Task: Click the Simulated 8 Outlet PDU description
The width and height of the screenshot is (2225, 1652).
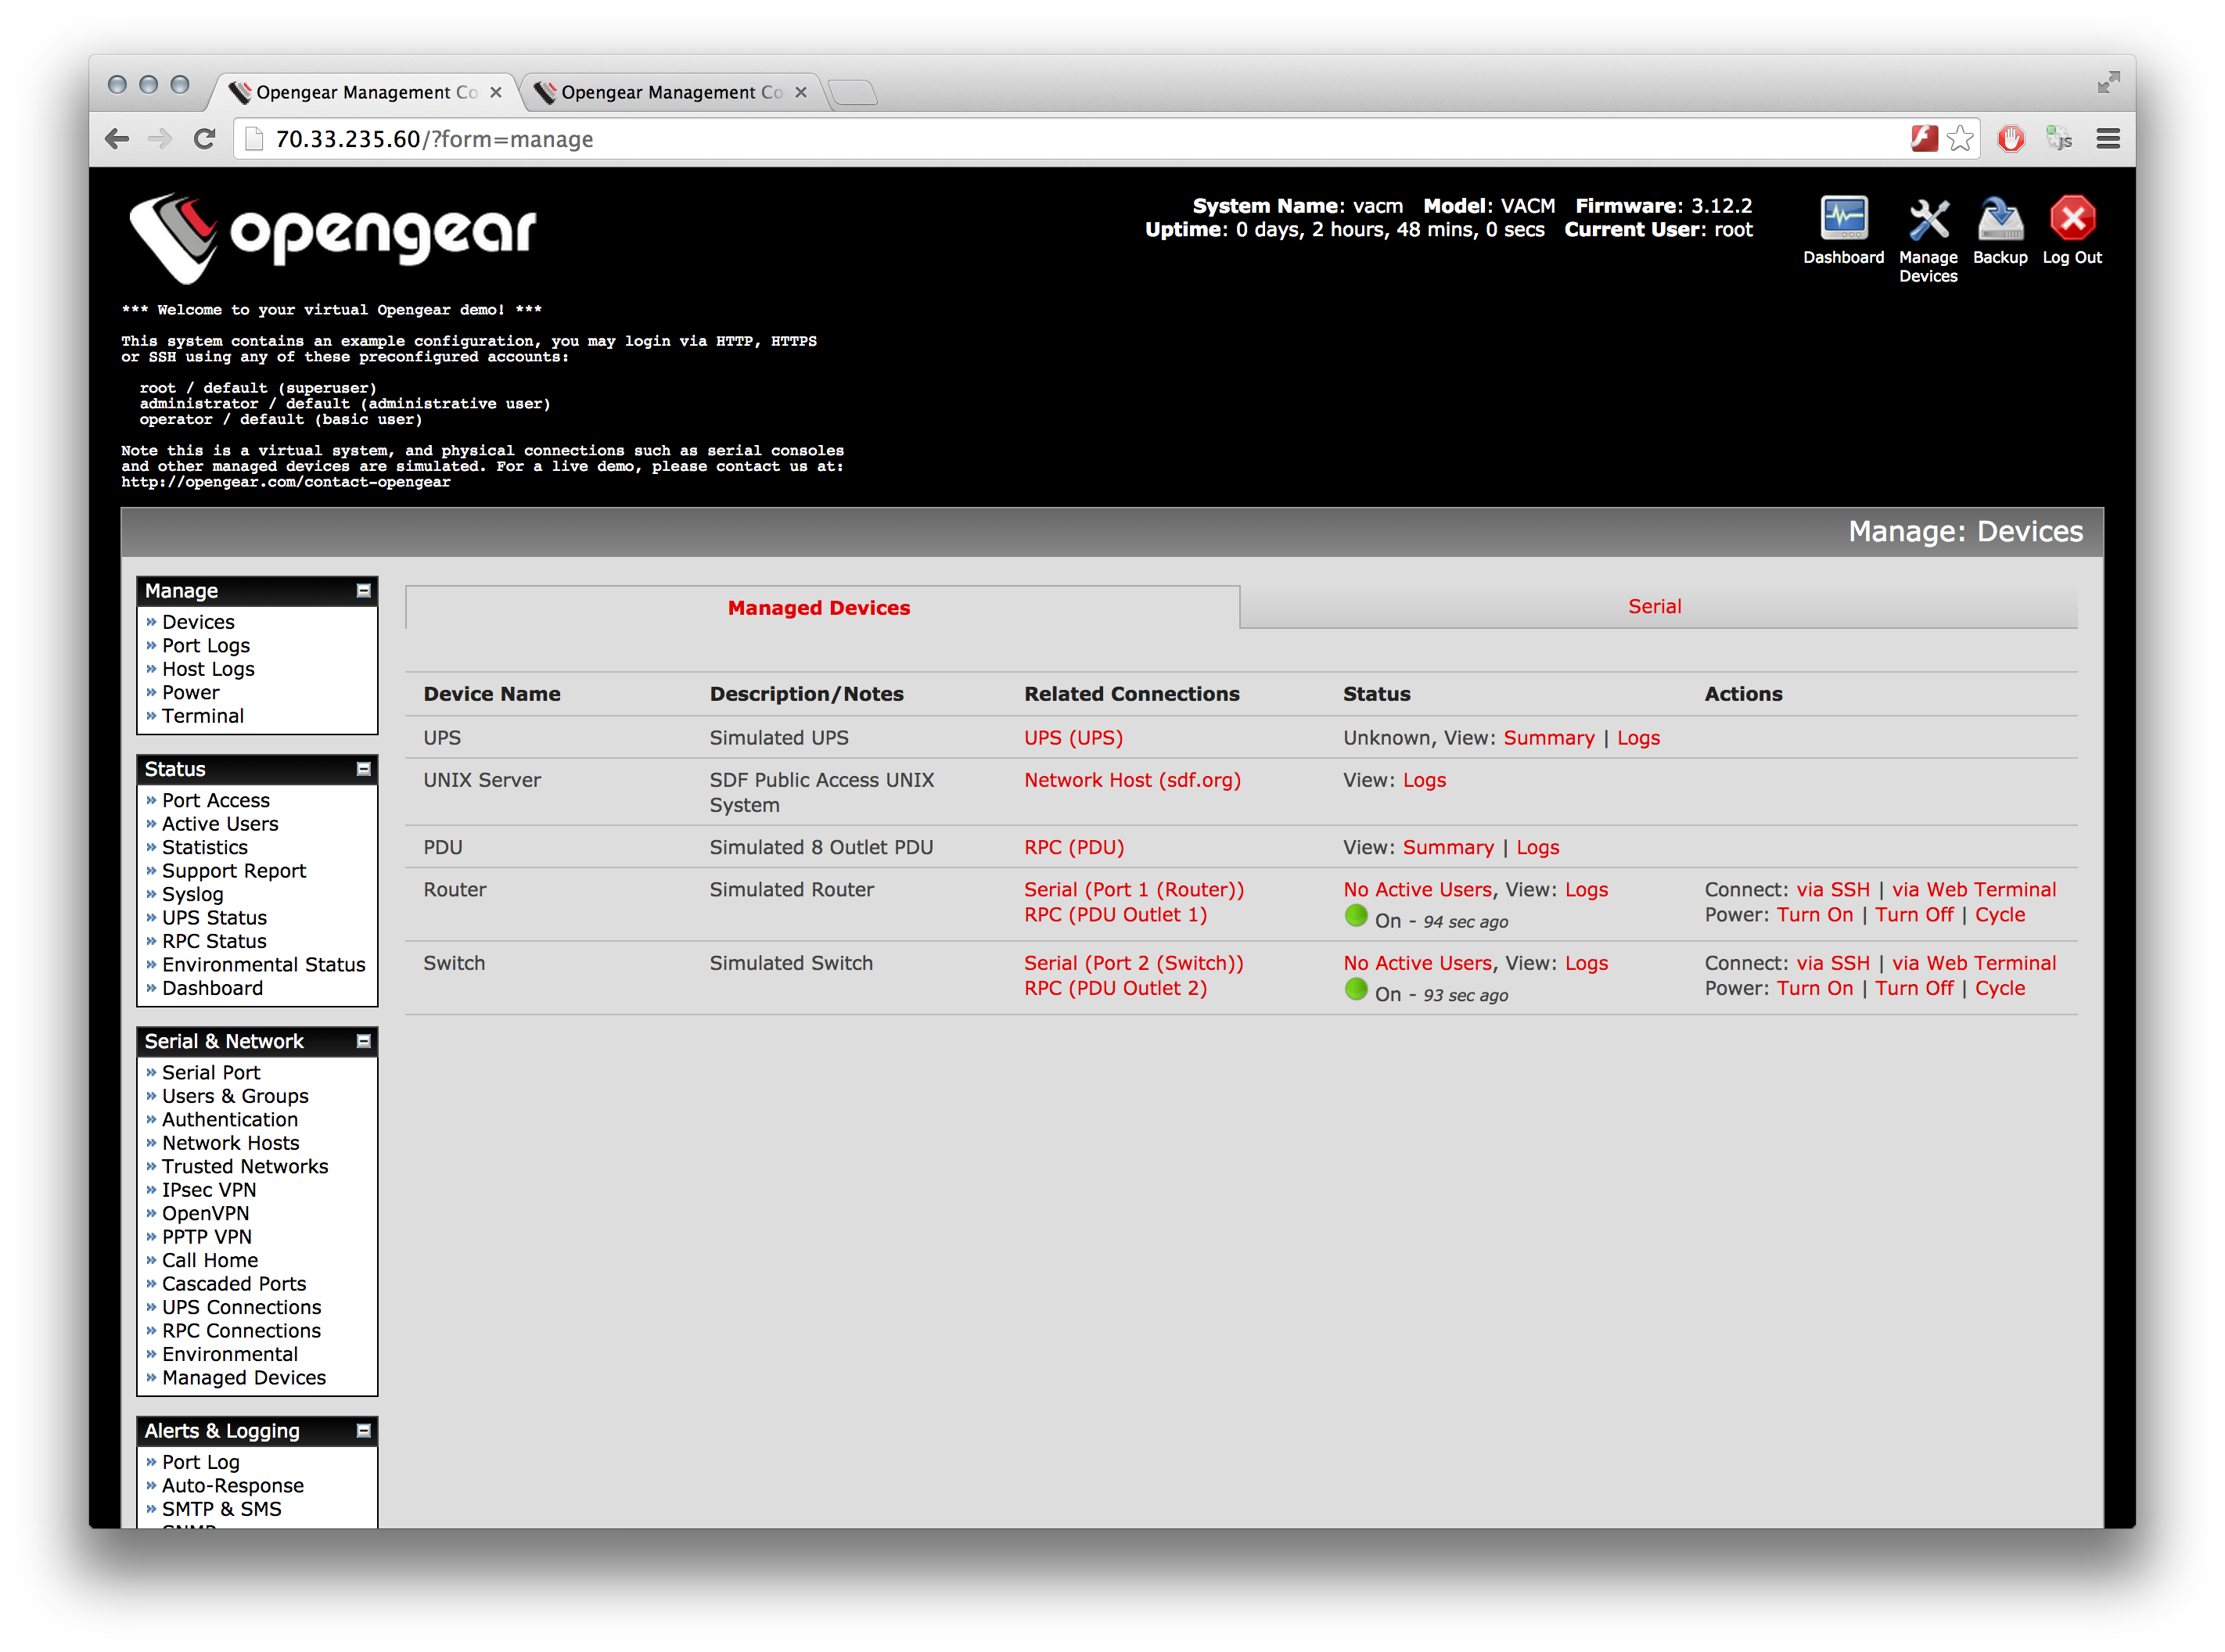Action: click(x=821, y=847)
